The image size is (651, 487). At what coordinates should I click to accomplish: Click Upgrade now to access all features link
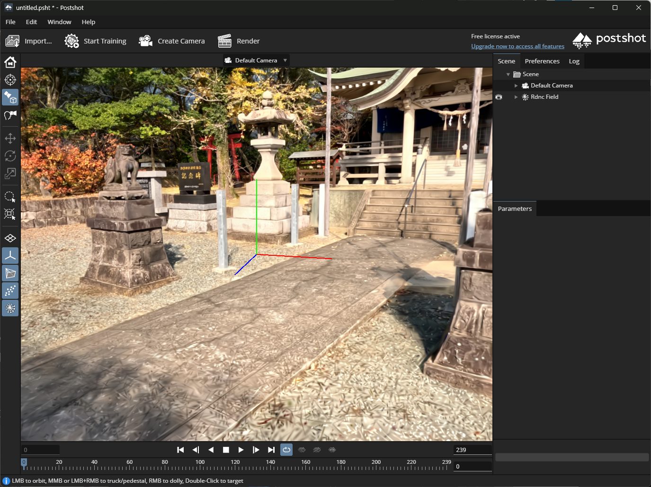coord(517,46)
